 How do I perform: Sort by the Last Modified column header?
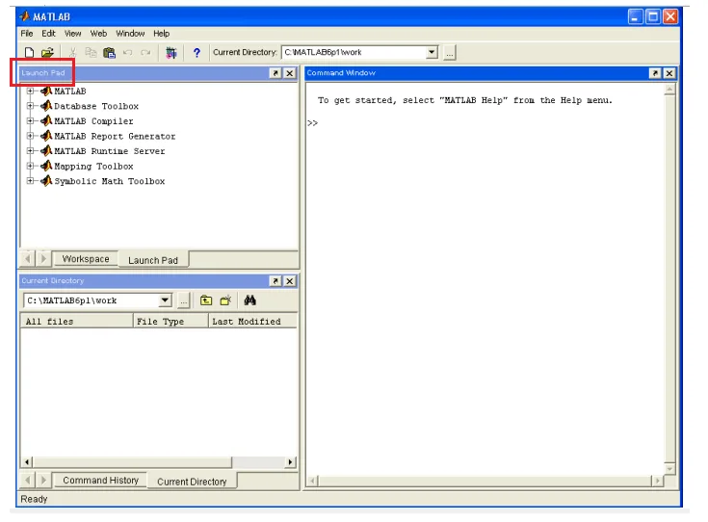click(x=252, y=321)
